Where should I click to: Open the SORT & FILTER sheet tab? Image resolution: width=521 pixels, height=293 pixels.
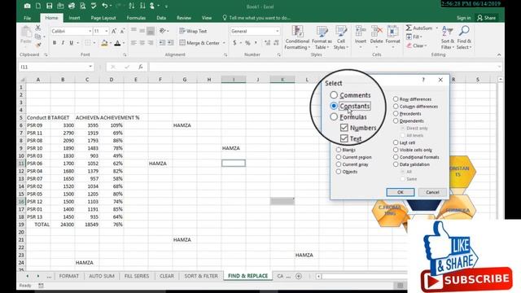coord(201,276)
